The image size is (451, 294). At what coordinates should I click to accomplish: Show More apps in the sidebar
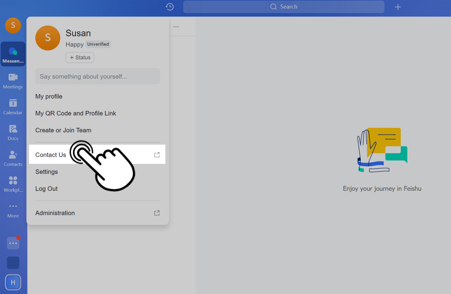click(x=13, y=211)
